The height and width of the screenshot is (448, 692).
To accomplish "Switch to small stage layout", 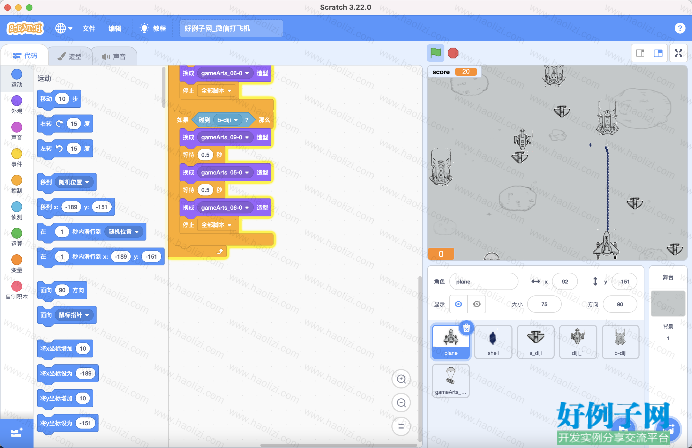I will pyautogui.click(x=640, y=53).
